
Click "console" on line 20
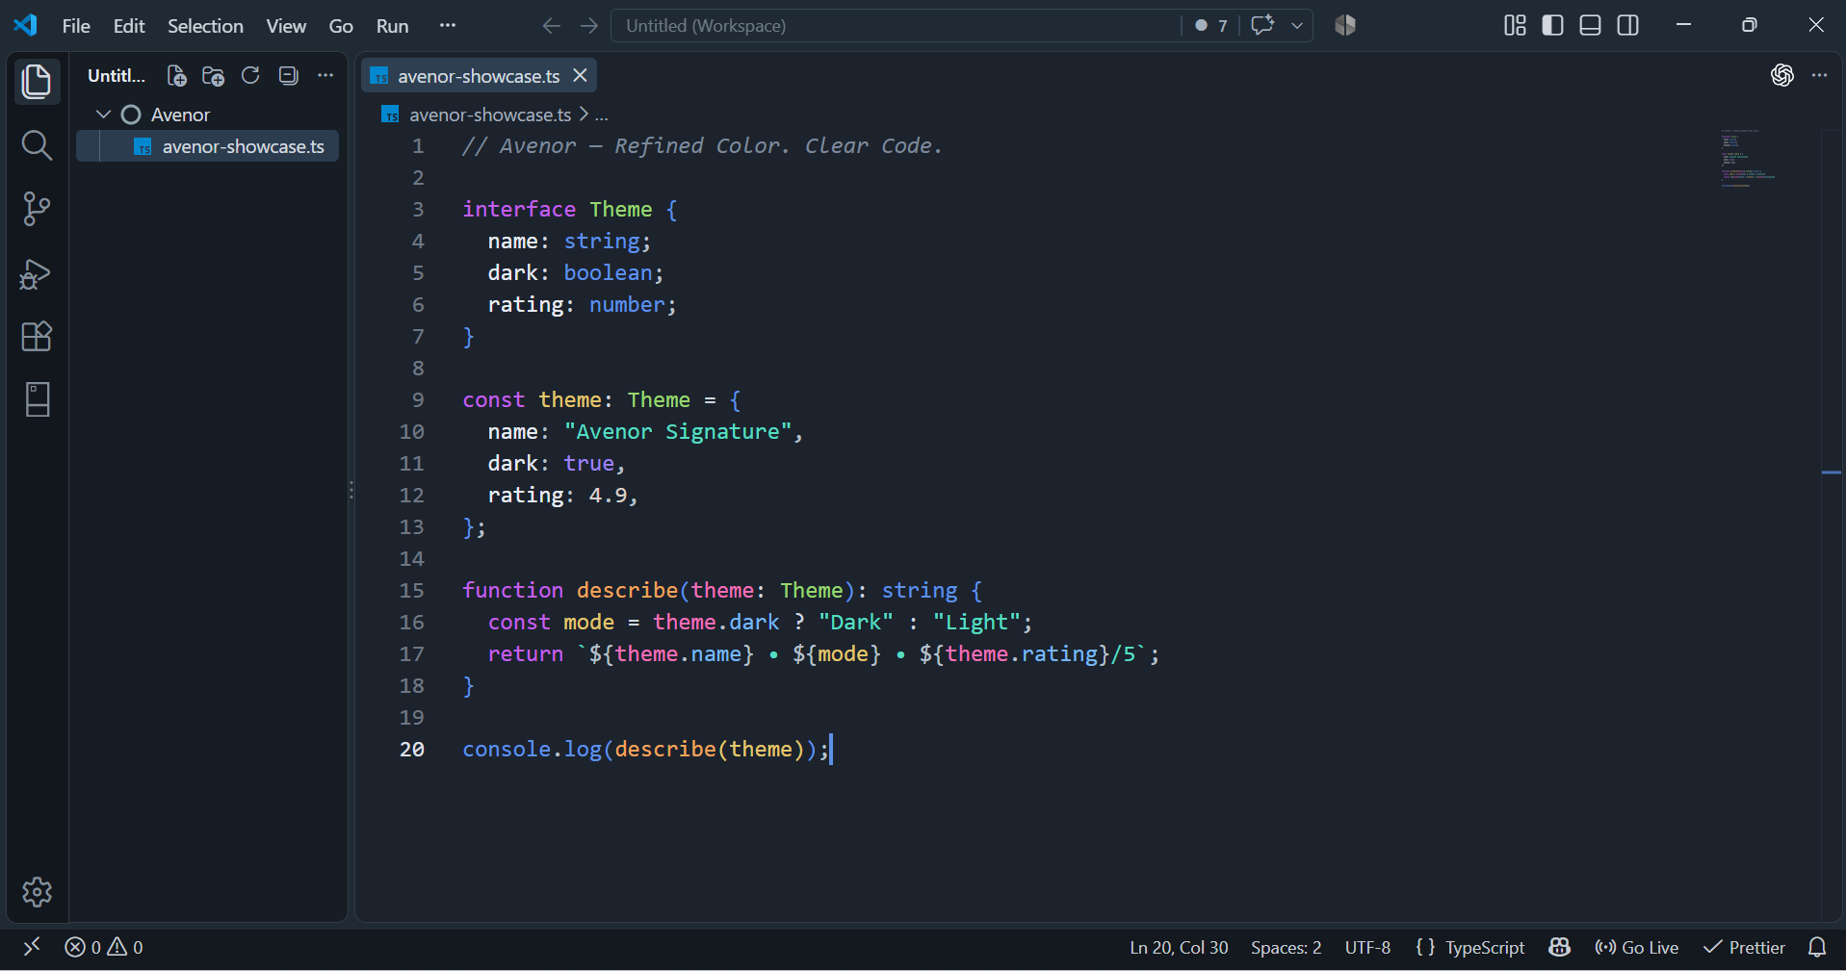point(507,749)
